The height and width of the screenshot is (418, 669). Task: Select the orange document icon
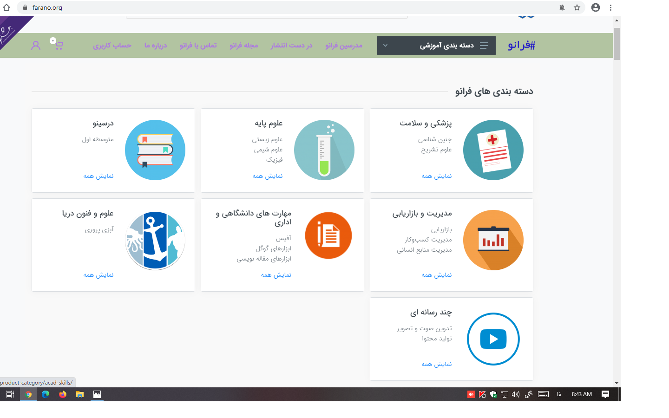(x=328, y=235)
